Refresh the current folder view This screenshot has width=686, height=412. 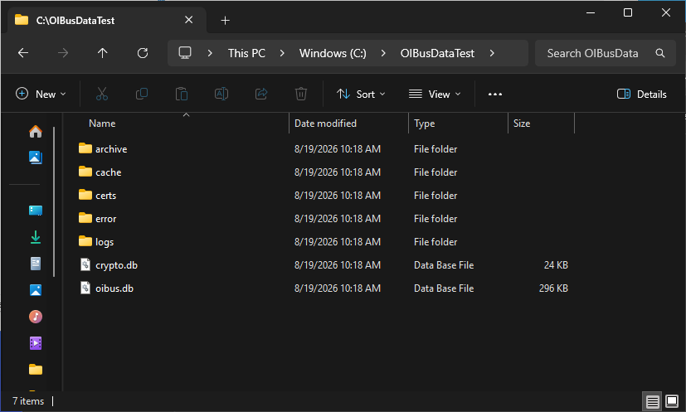143,53
